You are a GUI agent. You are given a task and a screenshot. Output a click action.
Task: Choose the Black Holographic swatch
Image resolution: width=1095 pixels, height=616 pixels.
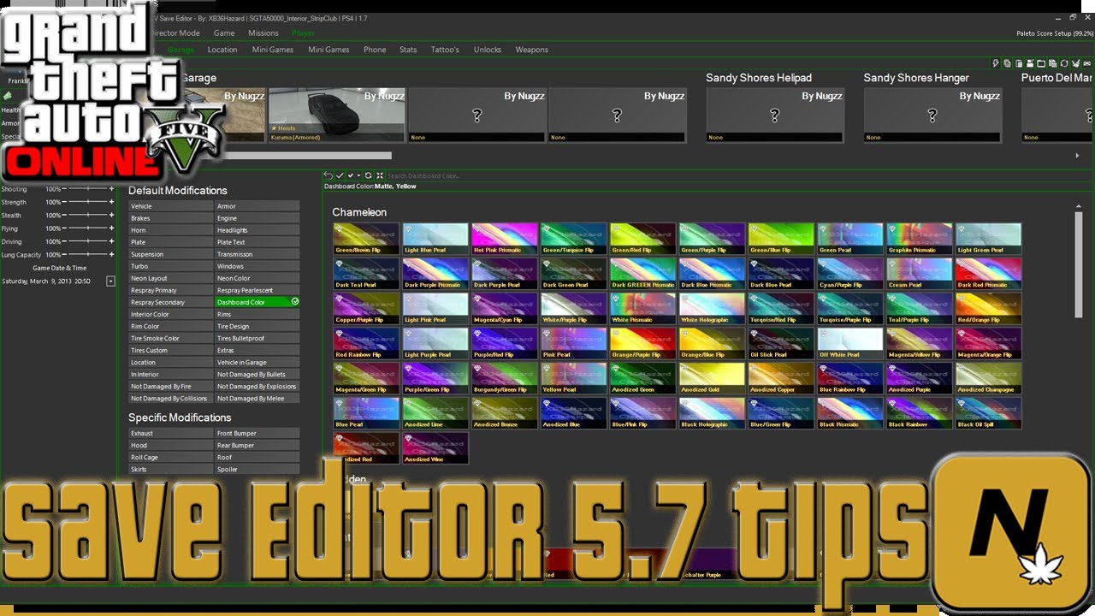[x=712, y=413]
